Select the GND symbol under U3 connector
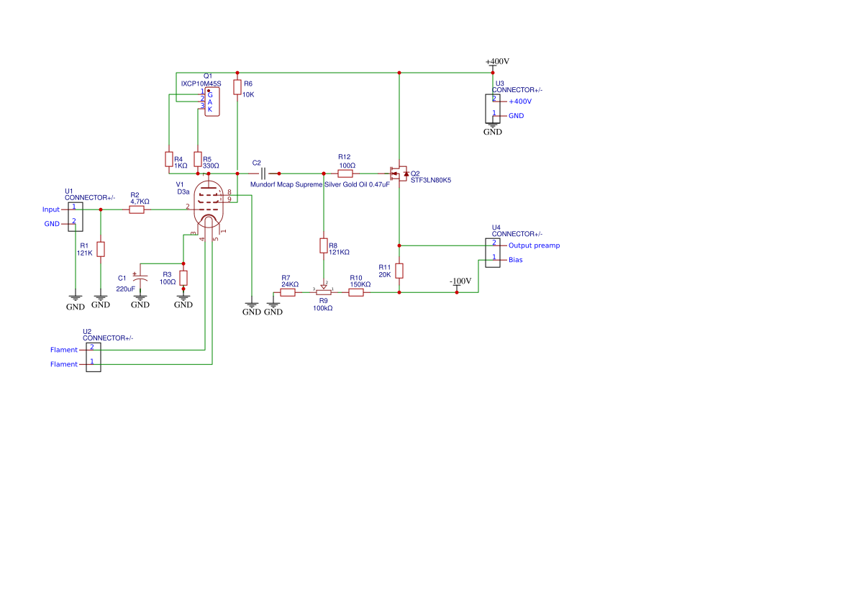This screenshot has height=596, width=841. [492, 130]
